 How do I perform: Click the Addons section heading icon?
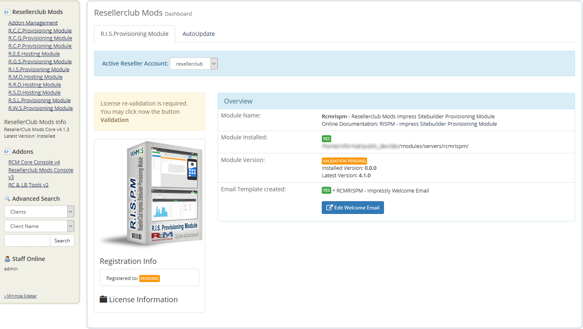(7, 152)
